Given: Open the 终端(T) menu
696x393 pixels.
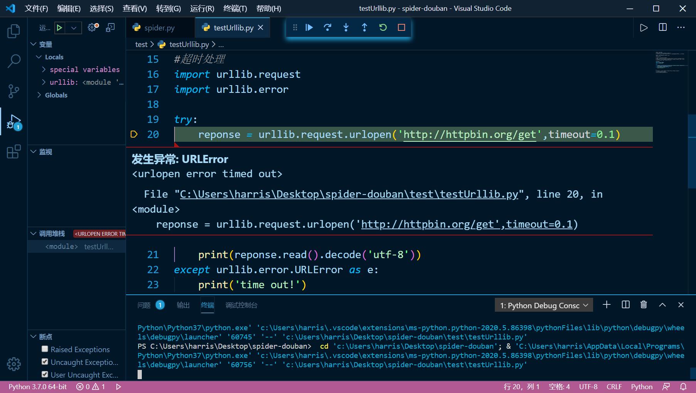Looking at the screenshot, I should pos(235,8).
